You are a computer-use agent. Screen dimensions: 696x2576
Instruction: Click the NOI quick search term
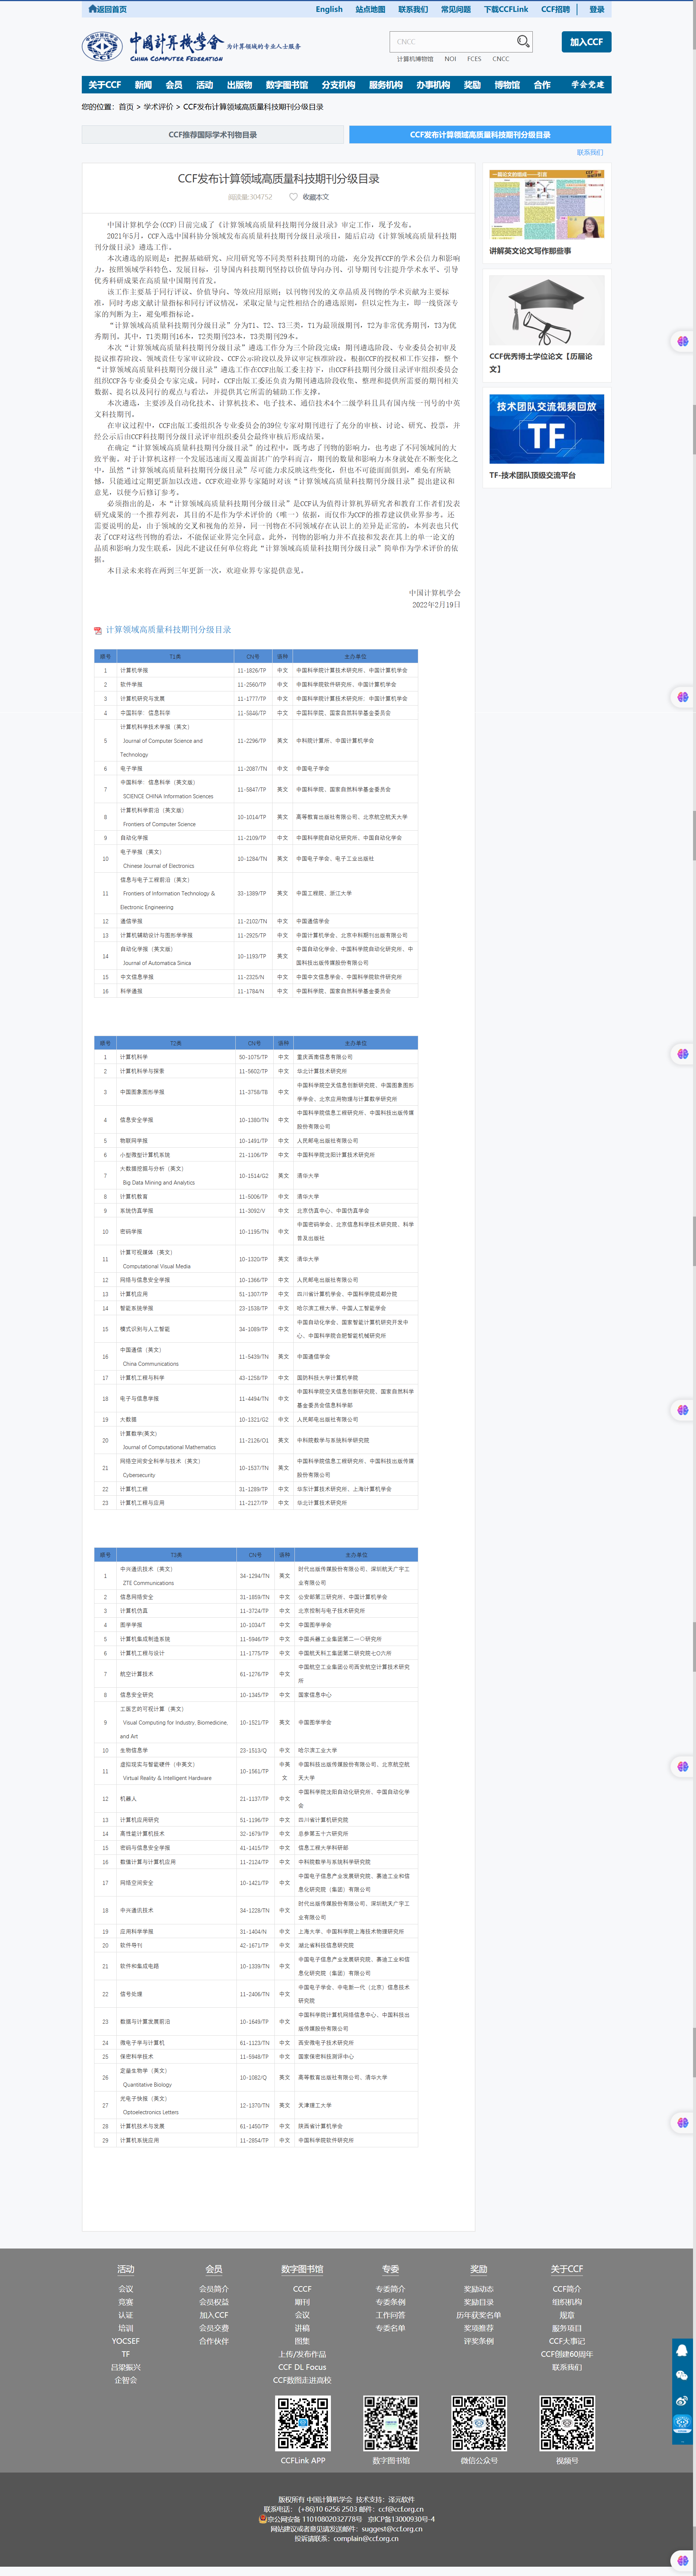click(x=450, y=59)
